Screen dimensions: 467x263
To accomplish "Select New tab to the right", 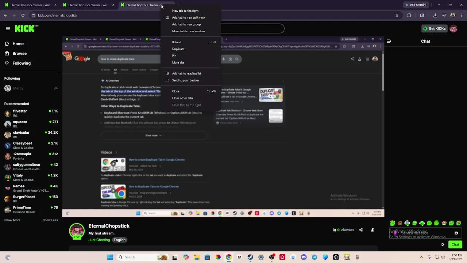I will coord(191,11).
